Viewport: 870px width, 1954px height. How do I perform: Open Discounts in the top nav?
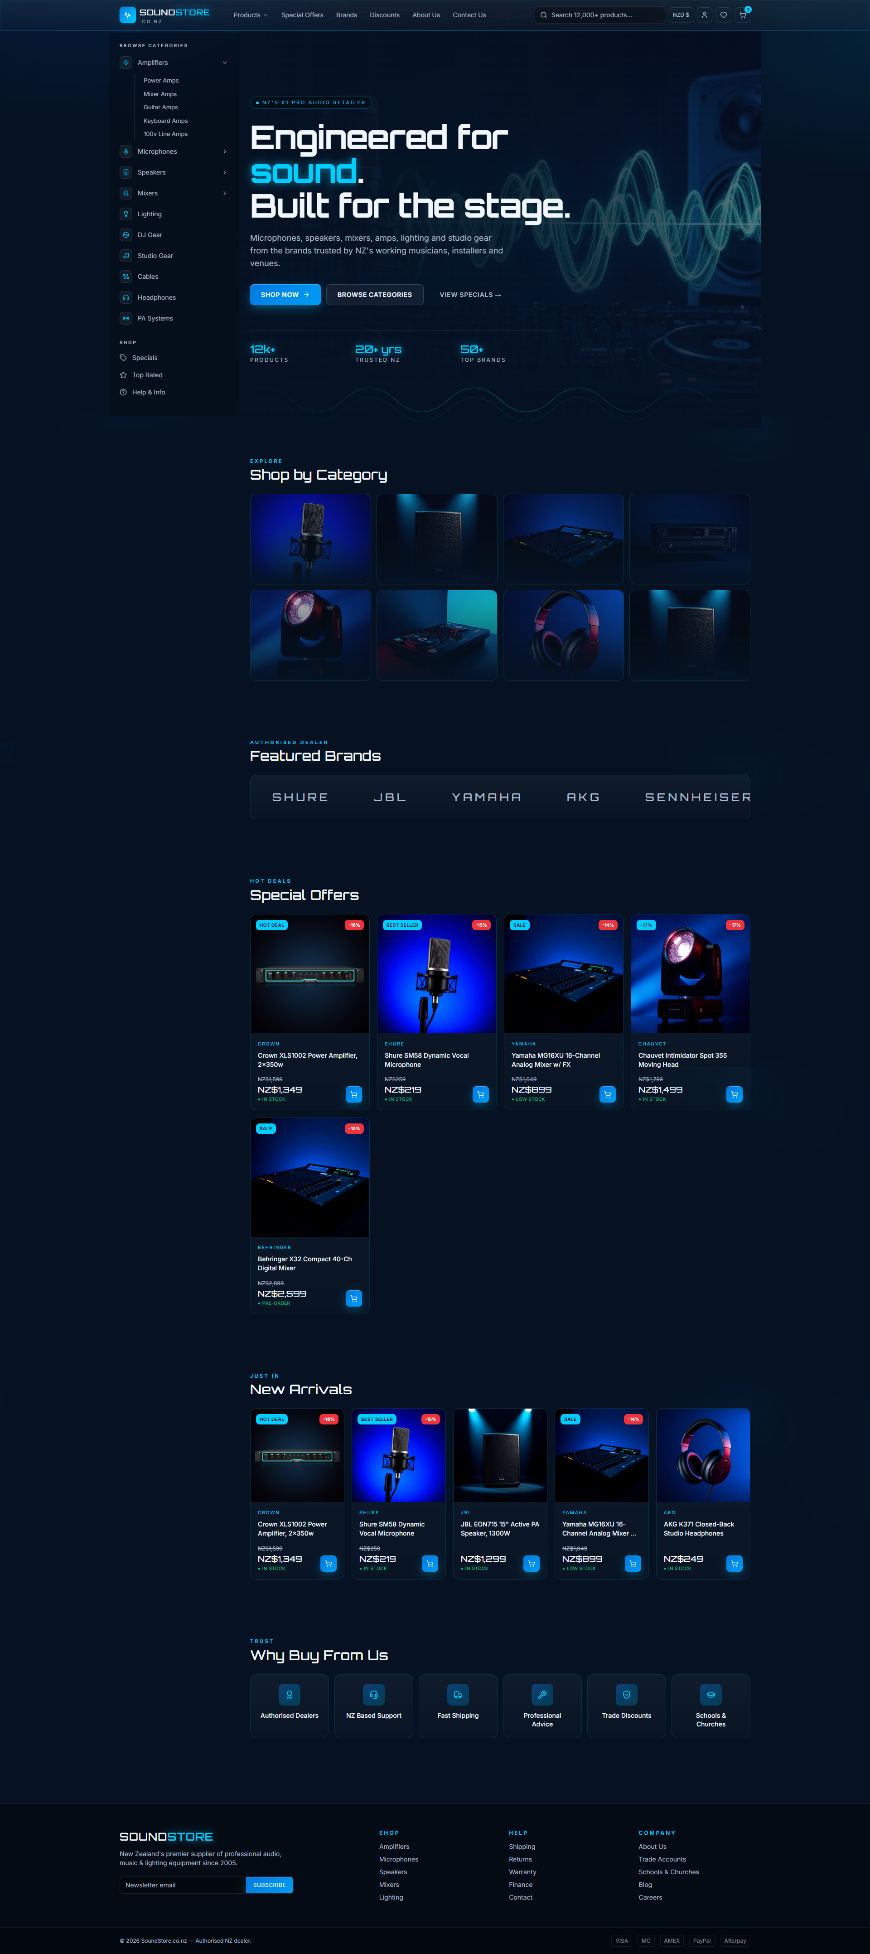tap(384, 15)
